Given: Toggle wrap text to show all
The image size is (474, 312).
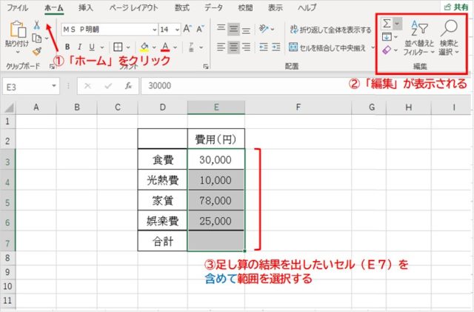Looking at the screenshot, I should pyautogui.click(x=330, y=30).
